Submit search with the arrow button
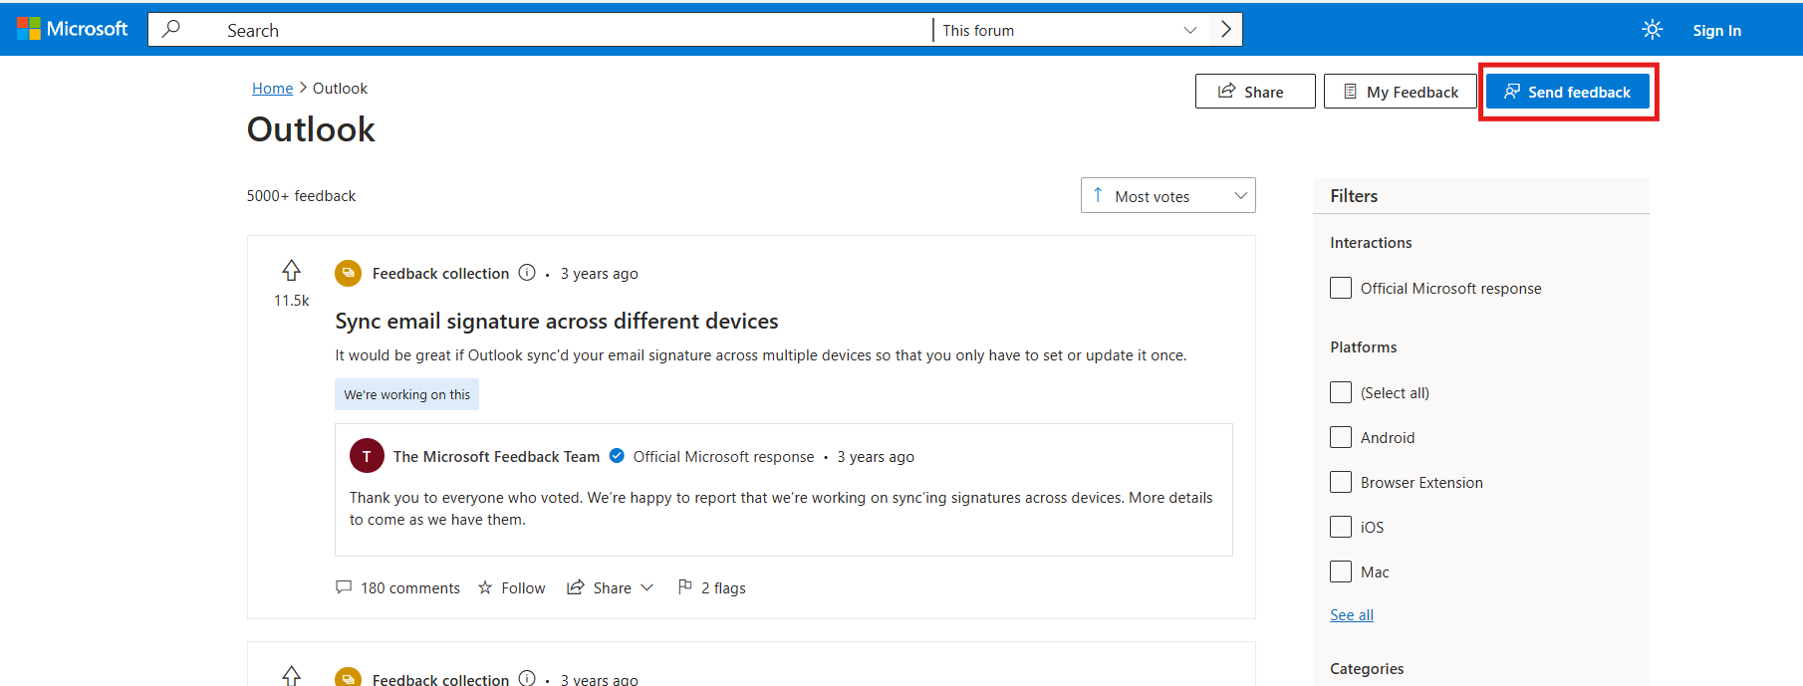This screenshot has height=686, width=1803. [1225, 30]
